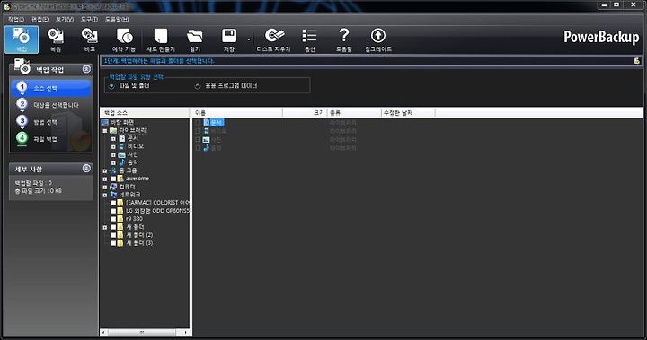Select the 응용 프로그램 데이터 radio button

tap(198, 86)
